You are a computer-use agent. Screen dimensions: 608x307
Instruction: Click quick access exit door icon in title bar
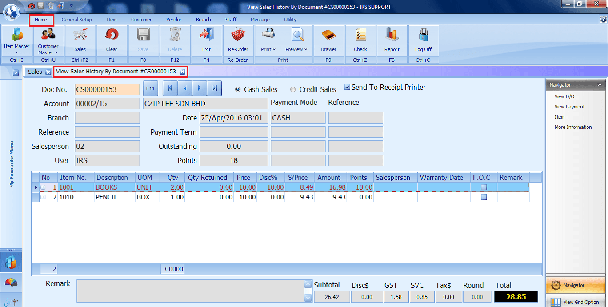(x=61, y=6)
